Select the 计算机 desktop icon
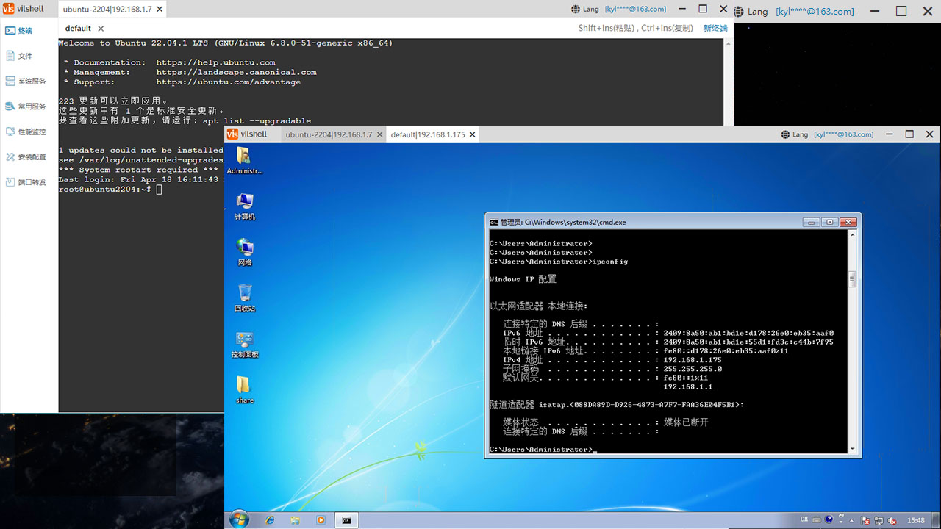The height and width of the screenshot is (529, 941). (244, 206)
